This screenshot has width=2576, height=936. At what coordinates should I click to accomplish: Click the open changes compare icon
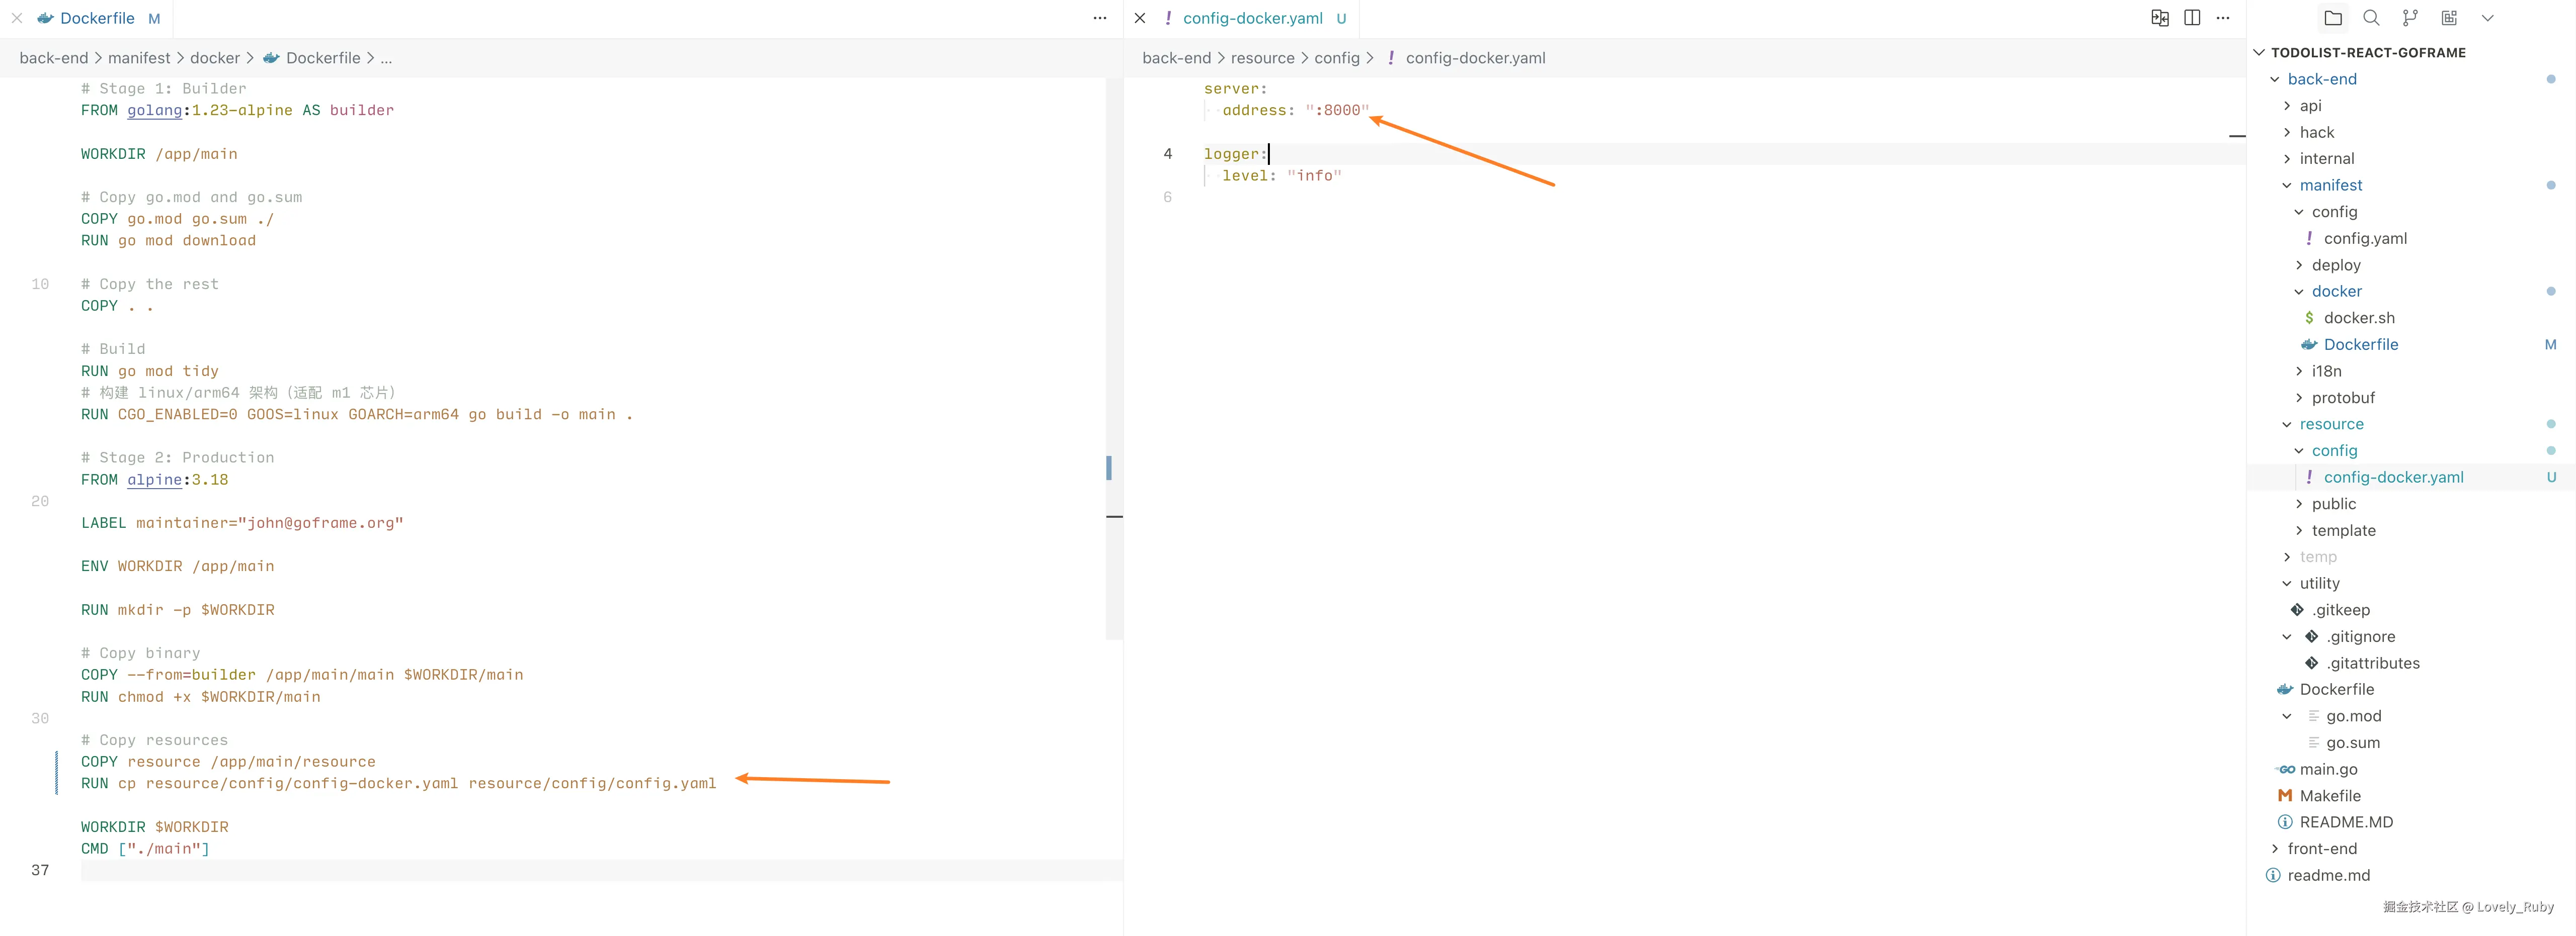2160,18
